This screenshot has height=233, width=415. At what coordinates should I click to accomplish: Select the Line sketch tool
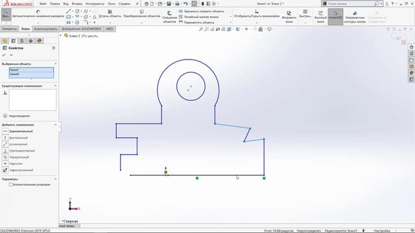[68, 11]
